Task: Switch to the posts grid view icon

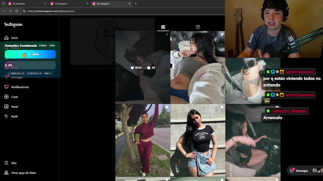Action: click(x=163, y=27)
